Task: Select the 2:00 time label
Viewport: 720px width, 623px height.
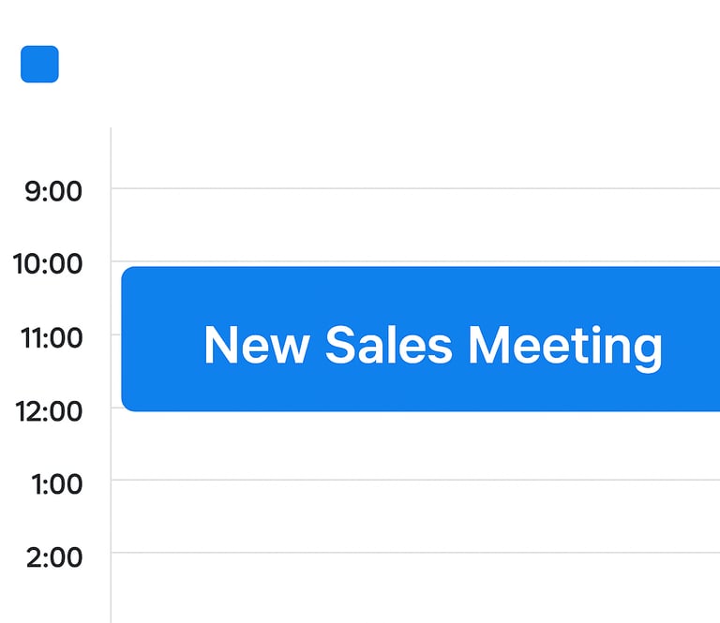Action: 54,557
